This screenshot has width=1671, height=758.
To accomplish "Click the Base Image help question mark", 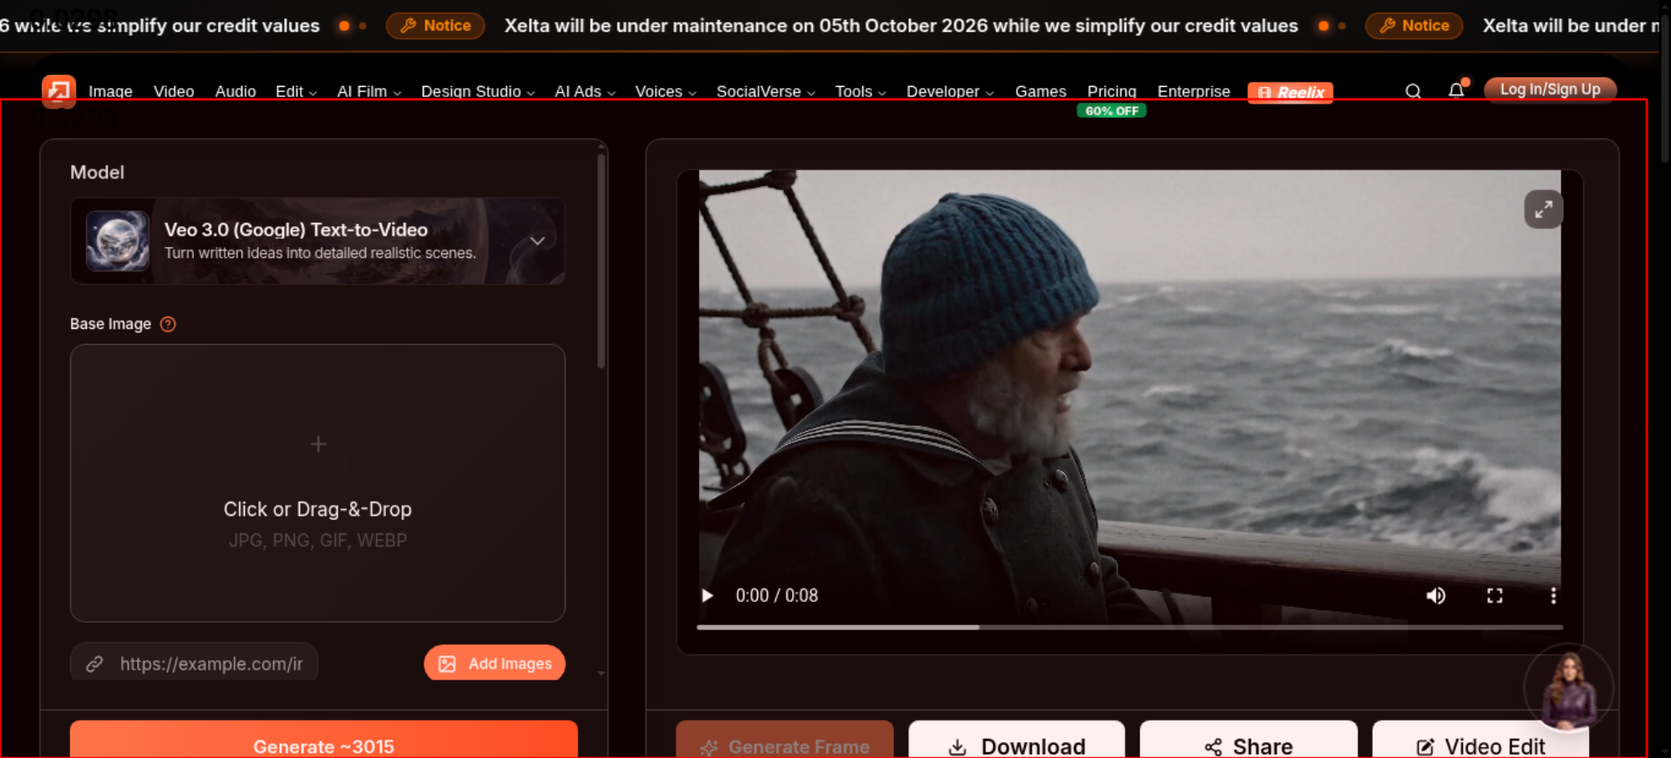I will 168,324.
